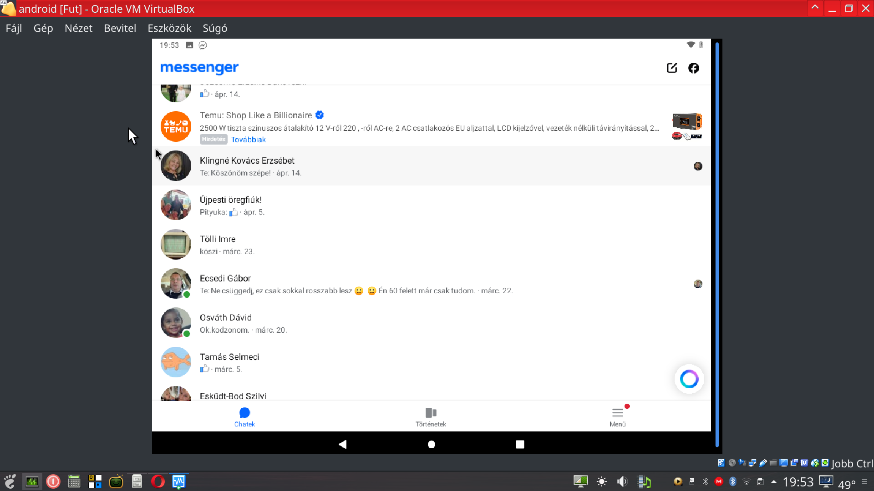Viewport: 874px width, 491px height.
Task: Open the GNOME foot application launcher
Action: [10, 481]
